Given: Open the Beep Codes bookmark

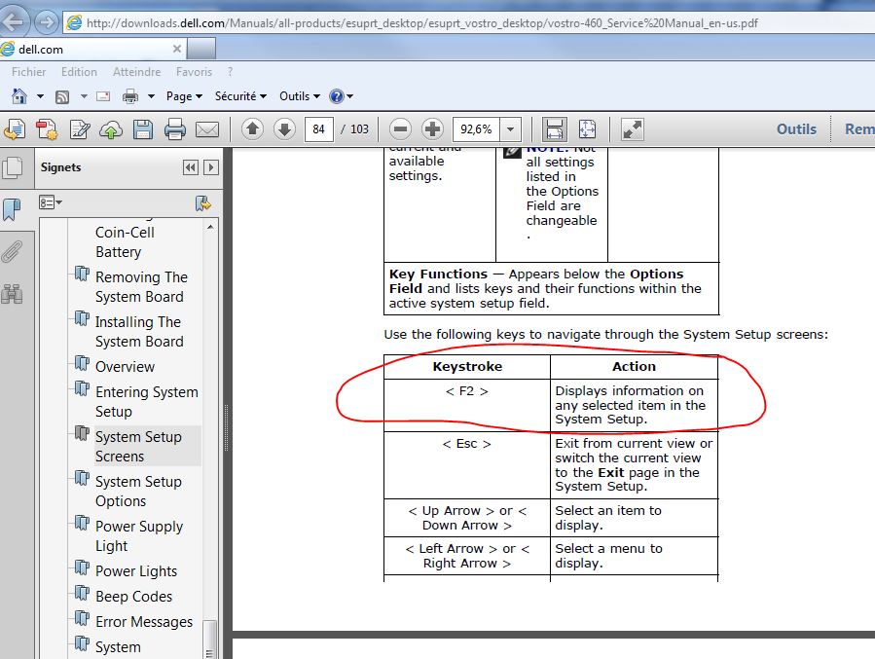Looking at the screenshot, I should tap(133, 597).
